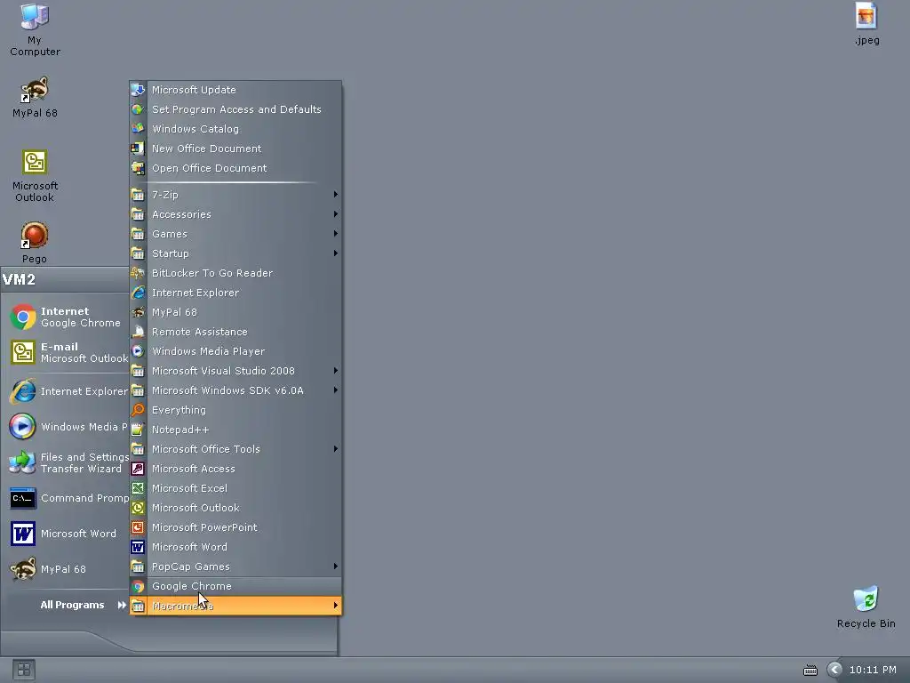Expand the 7-Zip submenu
The image size is (910, 683).
(x=235, y=195)
